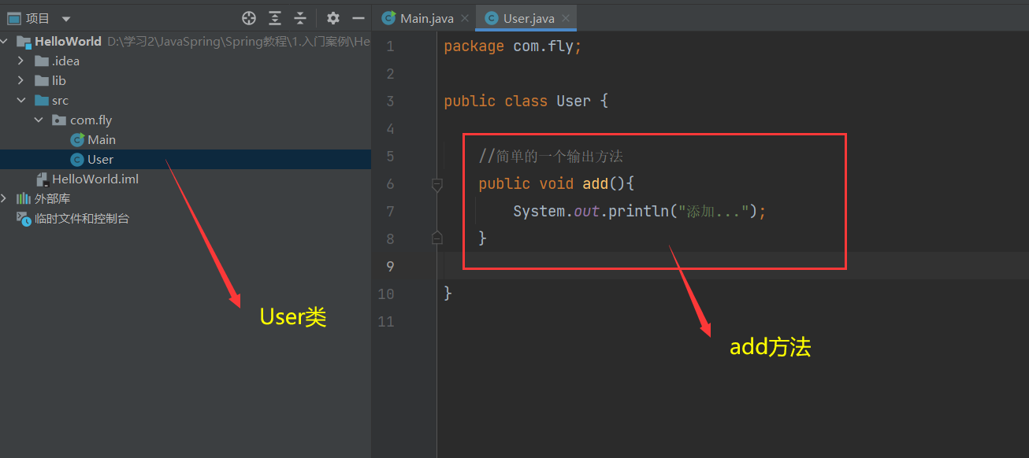Click the .idea folder icon

[x=42, y=61]
